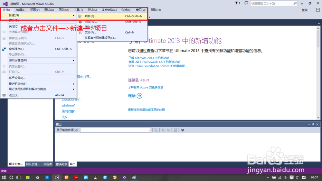
Task: Open the toolbar overflow options arrow
Action: tap(149, 17)
